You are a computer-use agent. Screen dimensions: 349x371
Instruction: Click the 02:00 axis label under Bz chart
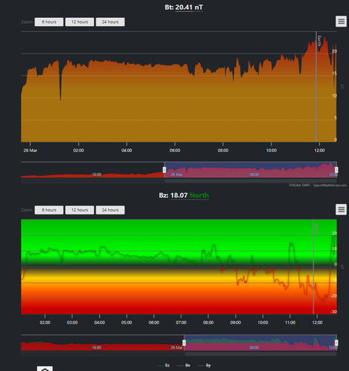(x=45, y=323)
